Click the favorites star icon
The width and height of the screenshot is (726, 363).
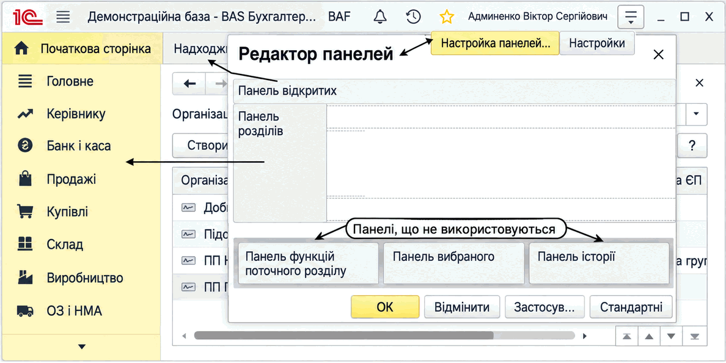(x=446, y=17)
